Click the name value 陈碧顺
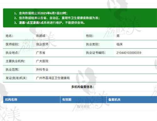The height and width of the screenshot is (121, 157). (41, 36)
